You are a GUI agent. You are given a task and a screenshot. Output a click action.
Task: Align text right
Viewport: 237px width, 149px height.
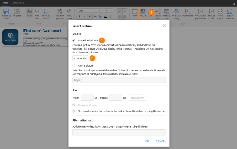[120, 17]
